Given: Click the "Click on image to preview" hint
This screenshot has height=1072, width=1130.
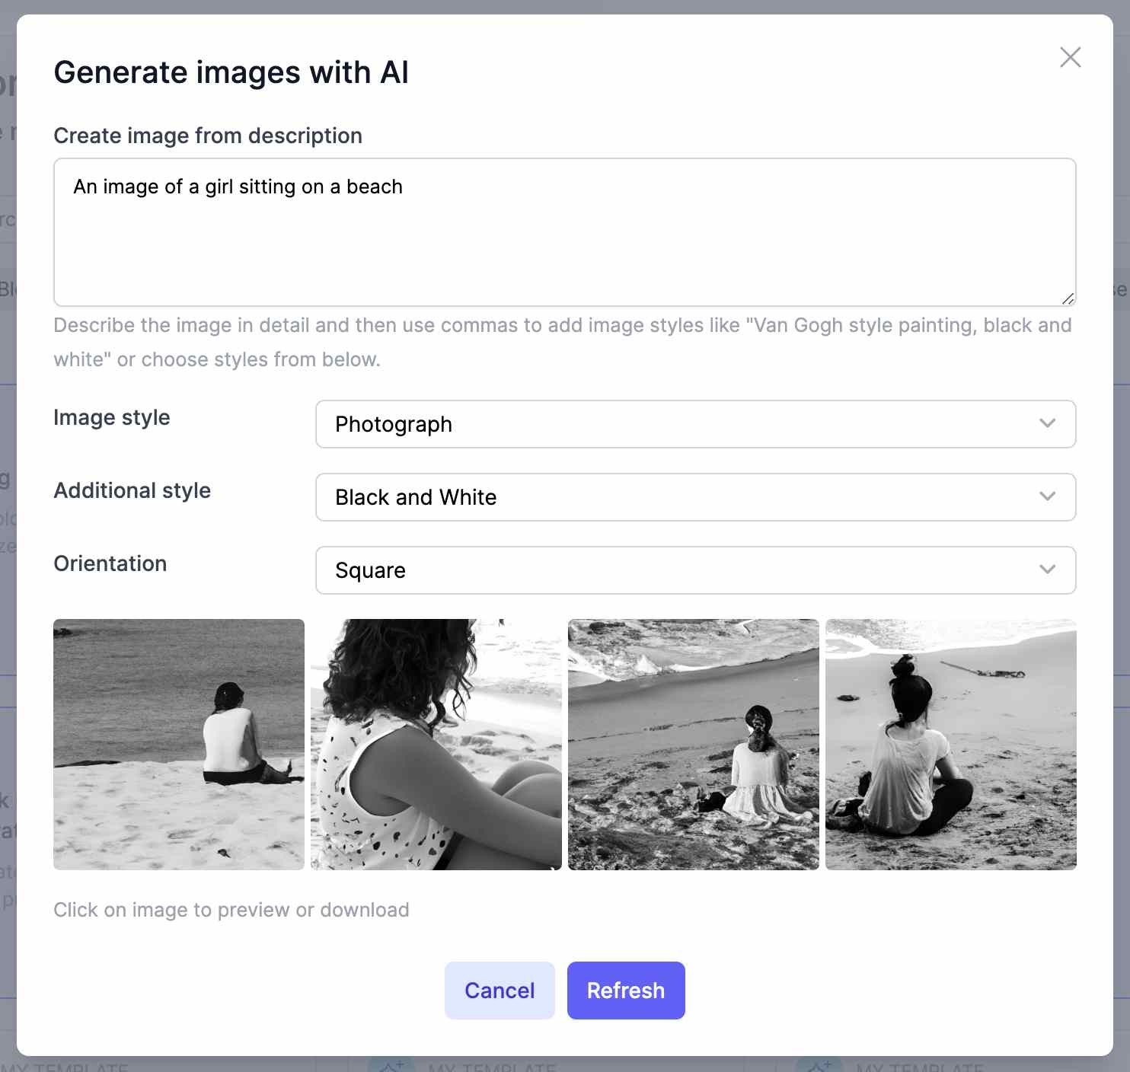Looking at the screenshot, I should tap(231, 910).
